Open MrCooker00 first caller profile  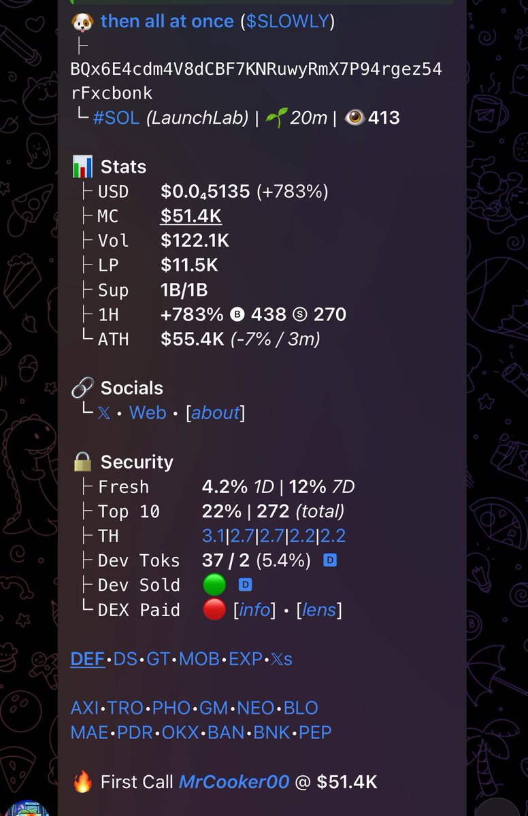[x=234, y=782]
